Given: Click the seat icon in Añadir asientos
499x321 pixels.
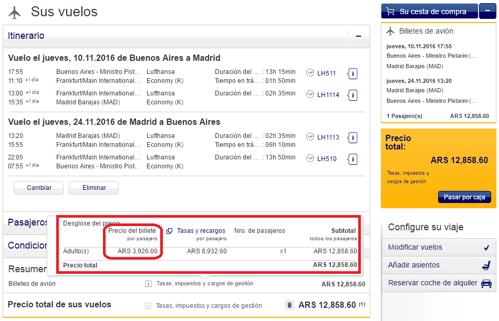Looking at the screenshot, I should [x=486, y=265].
